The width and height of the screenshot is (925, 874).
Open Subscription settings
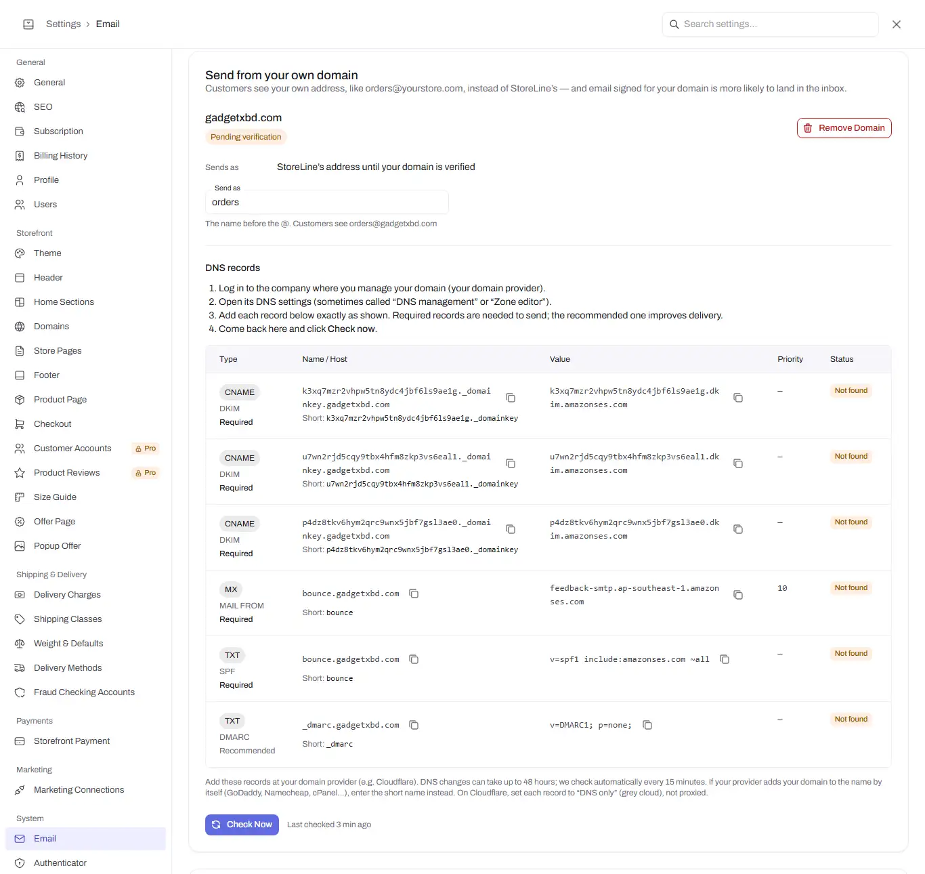(x=85, y=131)
